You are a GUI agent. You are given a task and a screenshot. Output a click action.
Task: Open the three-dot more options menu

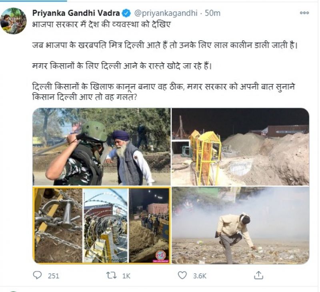[304, 13]
